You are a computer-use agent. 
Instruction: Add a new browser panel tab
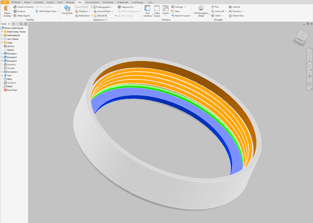[x=13, y=24]
